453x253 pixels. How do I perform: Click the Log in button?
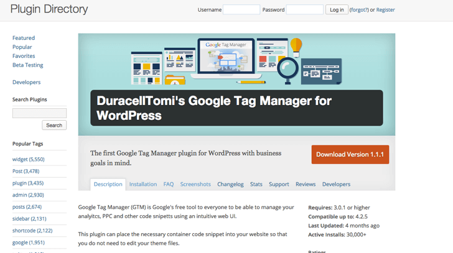click(337, 9)
